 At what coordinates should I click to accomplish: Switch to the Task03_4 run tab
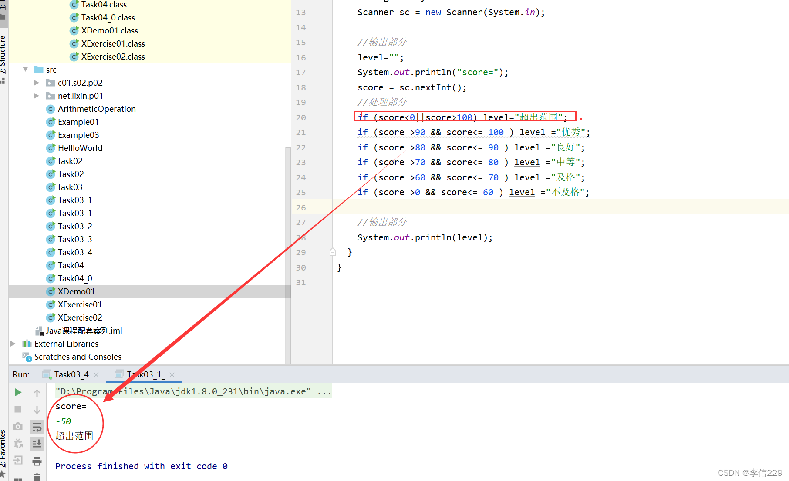point(71,374)
